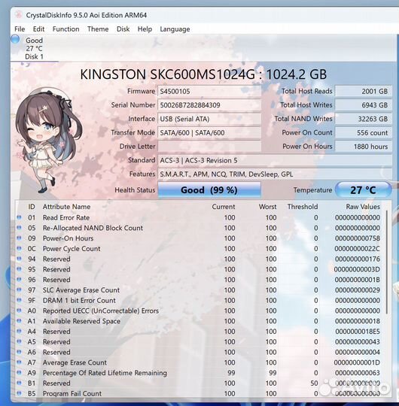Click the status icon of Power-On Hours row
This screenshot has height=406, width=399.
tap(19, 238)
